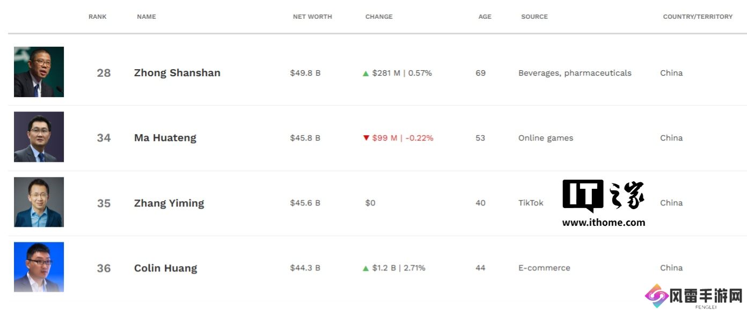Screen dimensions: 747x310
Task: Click the red down arrow for Ma Huateng
Action: pos(366,138)
